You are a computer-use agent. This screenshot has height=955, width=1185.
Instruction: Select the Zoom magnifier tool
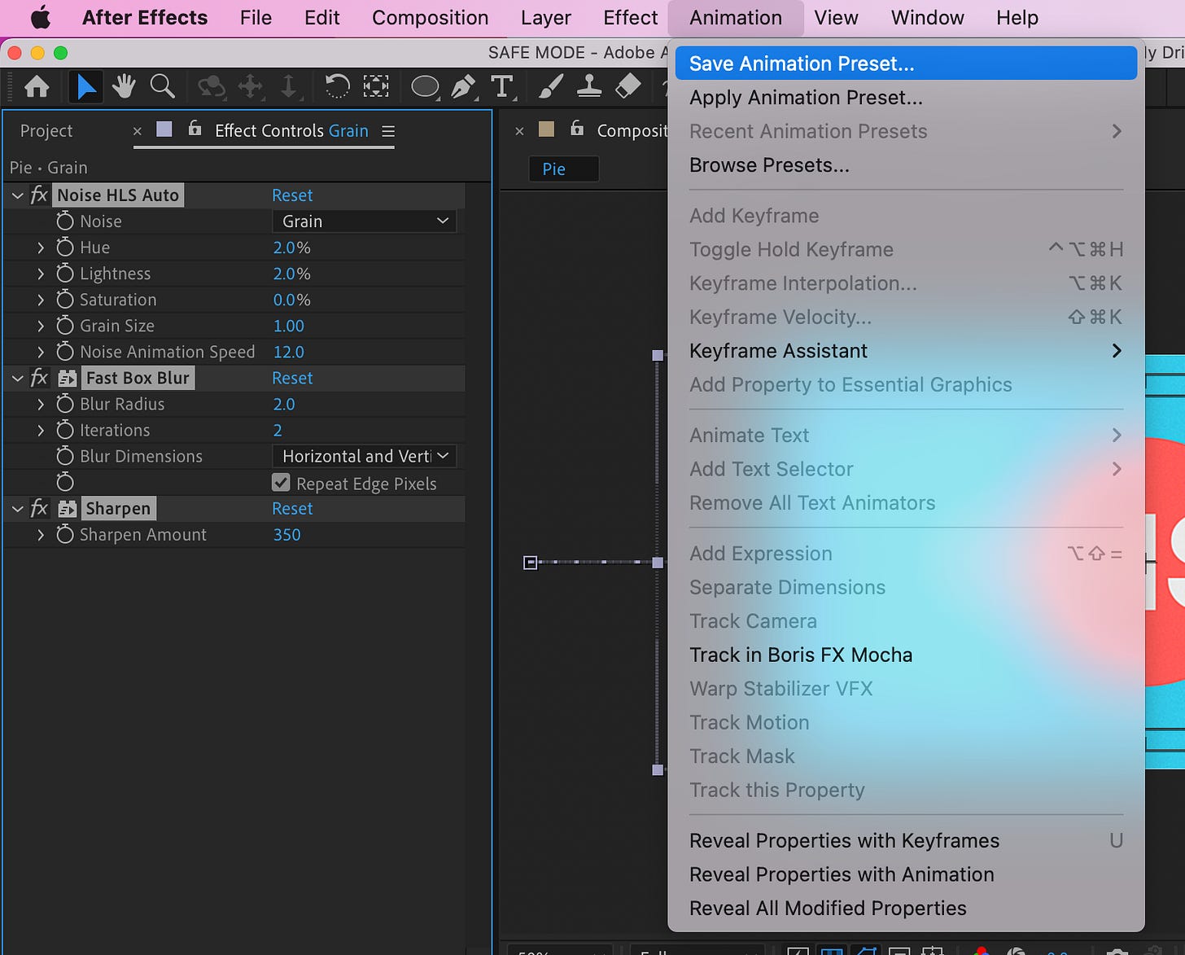[x=163, y=86]
